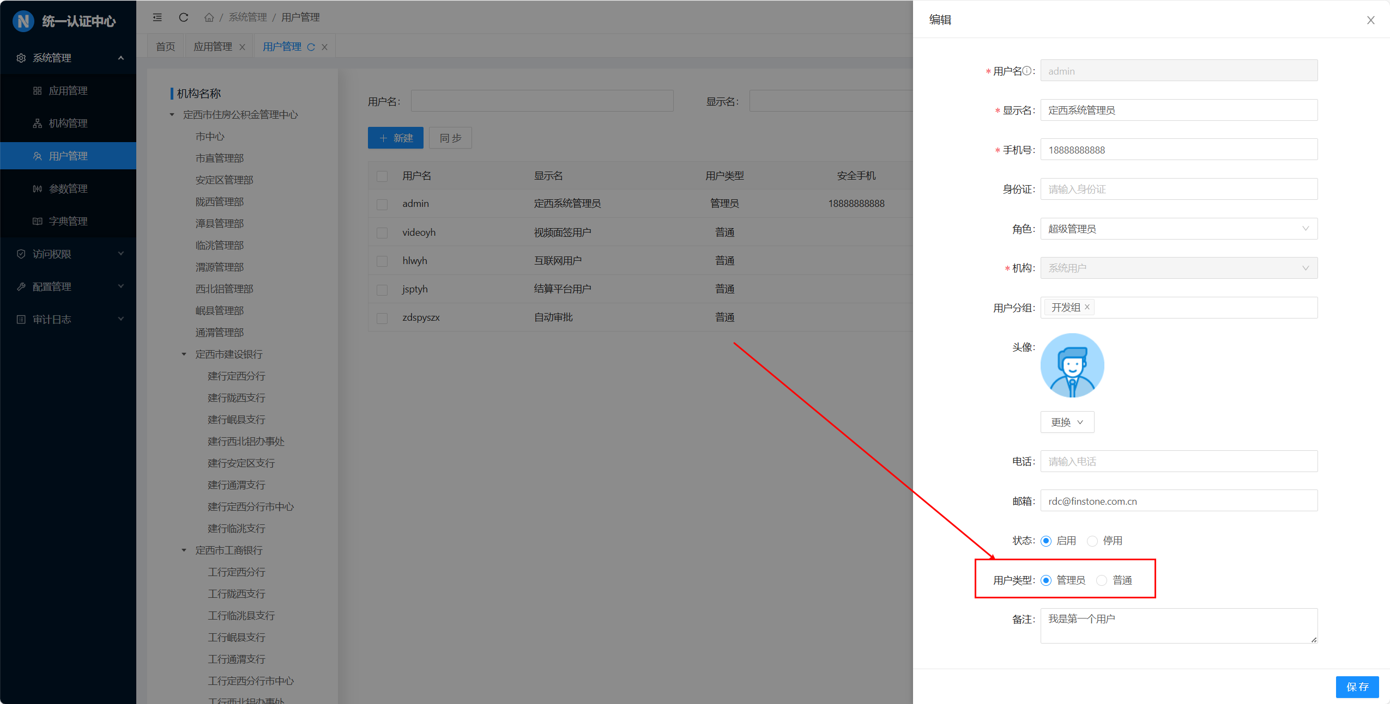This screenshot has width=1390, height=704.
Task: Click the sidebar collapse menu icon
Action: click(158, 17)
